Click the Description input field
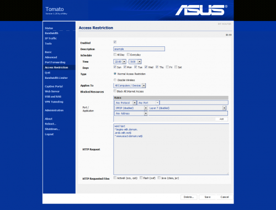 (139, 49)
